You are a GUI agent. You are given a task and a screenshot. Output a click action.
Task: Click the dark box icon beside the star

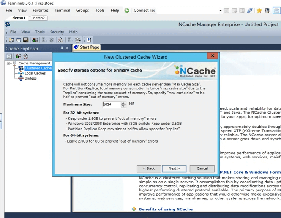point(267,11)
